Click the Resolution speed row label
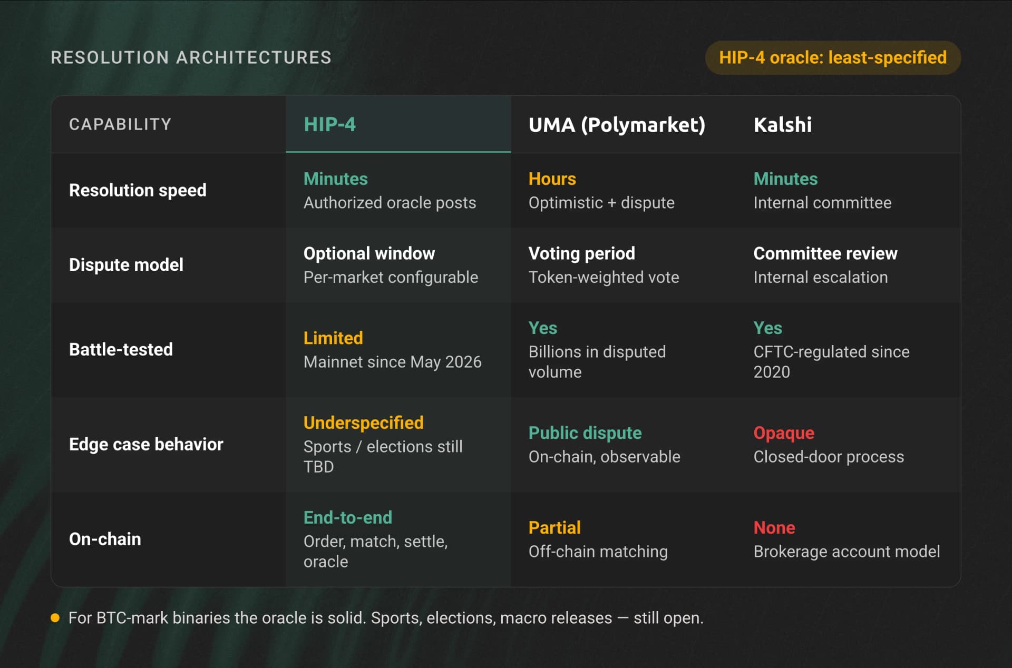The height and width of the screenshot is (668, 1012). pyautogui.click(x=138, y=190)
